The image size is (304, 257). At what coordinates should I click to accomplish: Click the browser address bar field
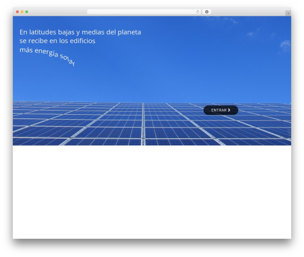144,12
